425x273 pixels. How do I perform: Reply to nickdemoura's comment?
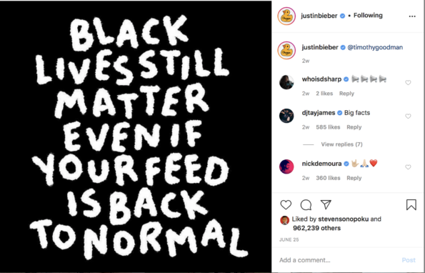click(x=354, y=178)
